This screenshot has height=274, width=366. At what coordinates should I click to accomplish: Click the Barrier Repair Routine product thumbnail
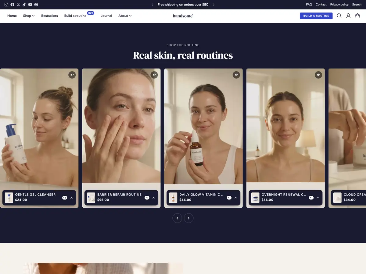point(91,198)
